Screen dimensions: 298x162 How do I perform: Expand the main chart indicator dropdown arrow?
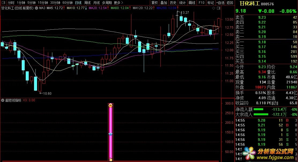(x=36, y=8)
